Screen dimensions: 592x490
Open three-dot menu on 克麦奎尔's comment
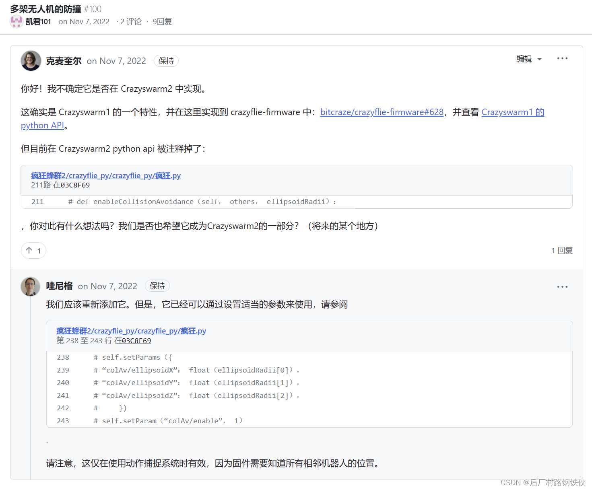(x=562, y=58)
